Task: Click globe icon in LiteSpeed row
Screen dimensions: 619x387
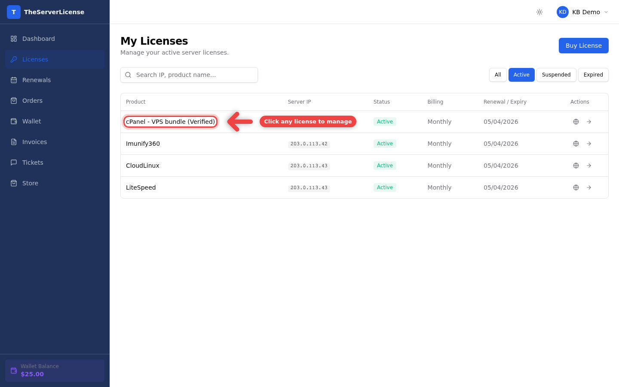Action: (576, 187)
